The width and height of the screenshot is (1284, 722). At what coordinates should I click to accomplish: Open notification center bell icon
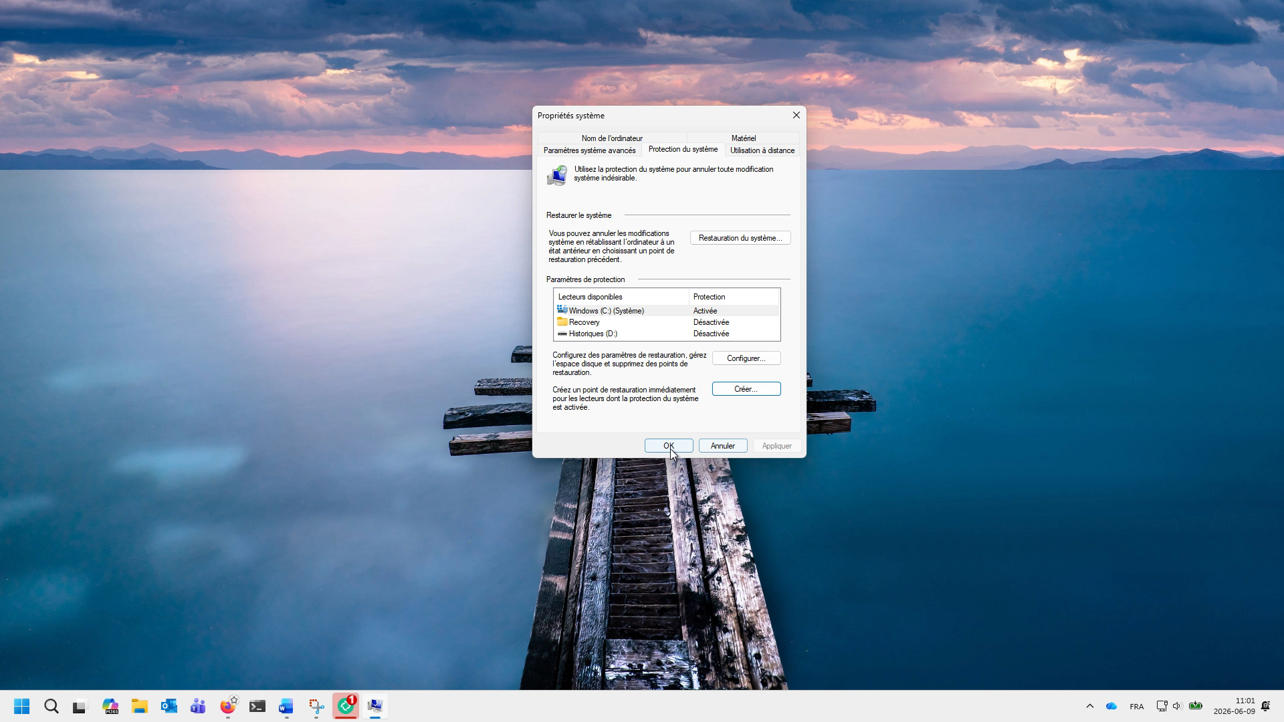1265,706
